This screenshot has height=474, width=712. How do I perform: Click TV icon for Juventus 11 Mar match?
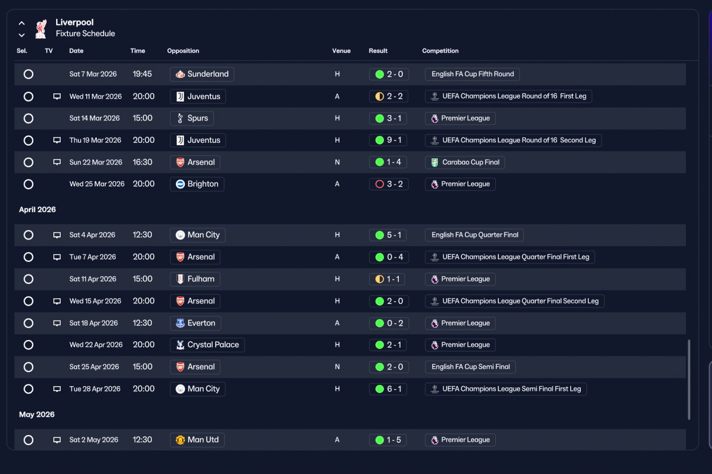57,96
